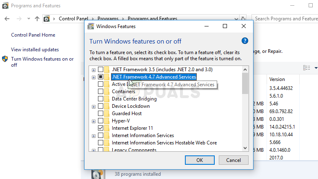This screenshot has width=318, height=179.
Task: Enable the Guarded Host checkbox
Action: click(100, 114)
